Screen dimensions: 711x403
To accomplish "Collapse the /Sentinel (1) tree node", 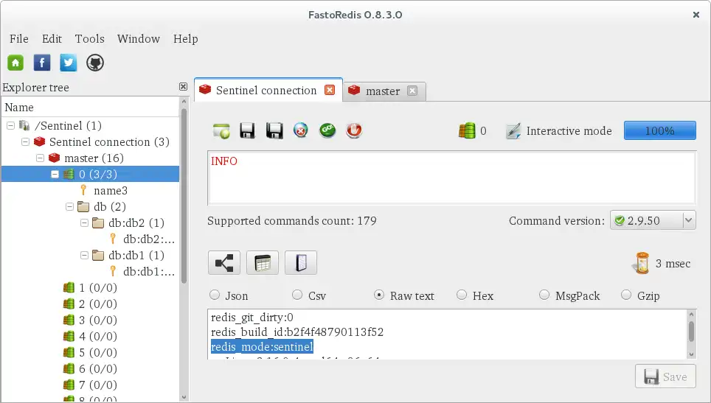I will (11, 125).
